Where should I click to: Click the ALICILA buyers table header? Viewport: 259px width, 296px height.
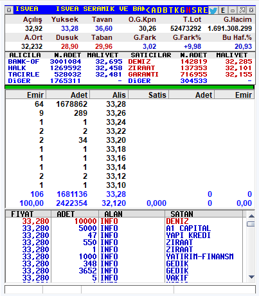point(25,55)
